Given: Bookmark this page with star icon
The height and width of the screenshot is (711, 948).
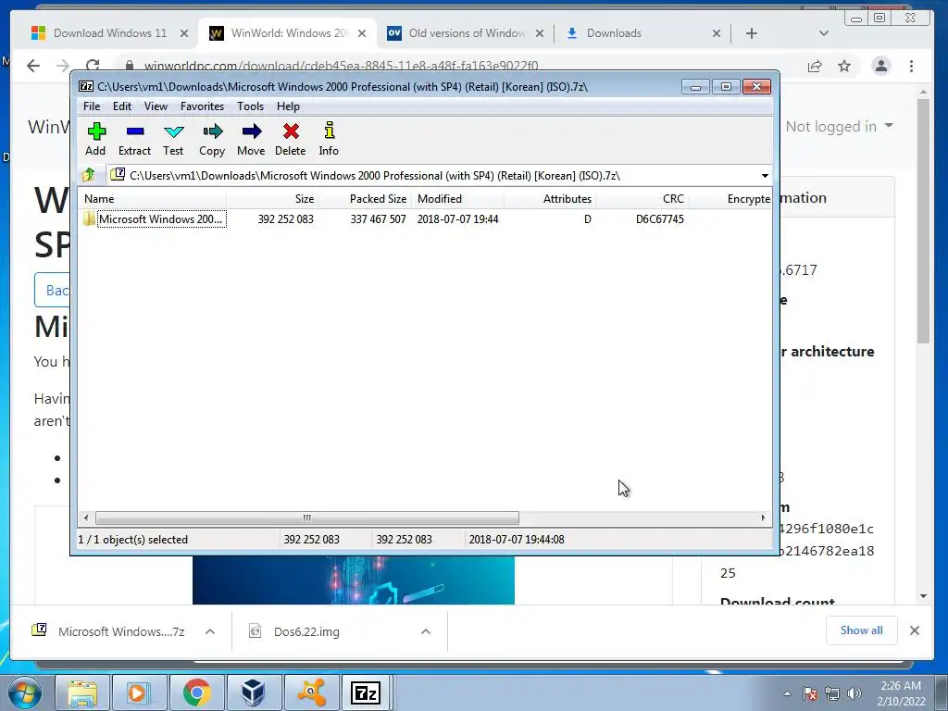Looking at the screenshot, I should (844, 67).
